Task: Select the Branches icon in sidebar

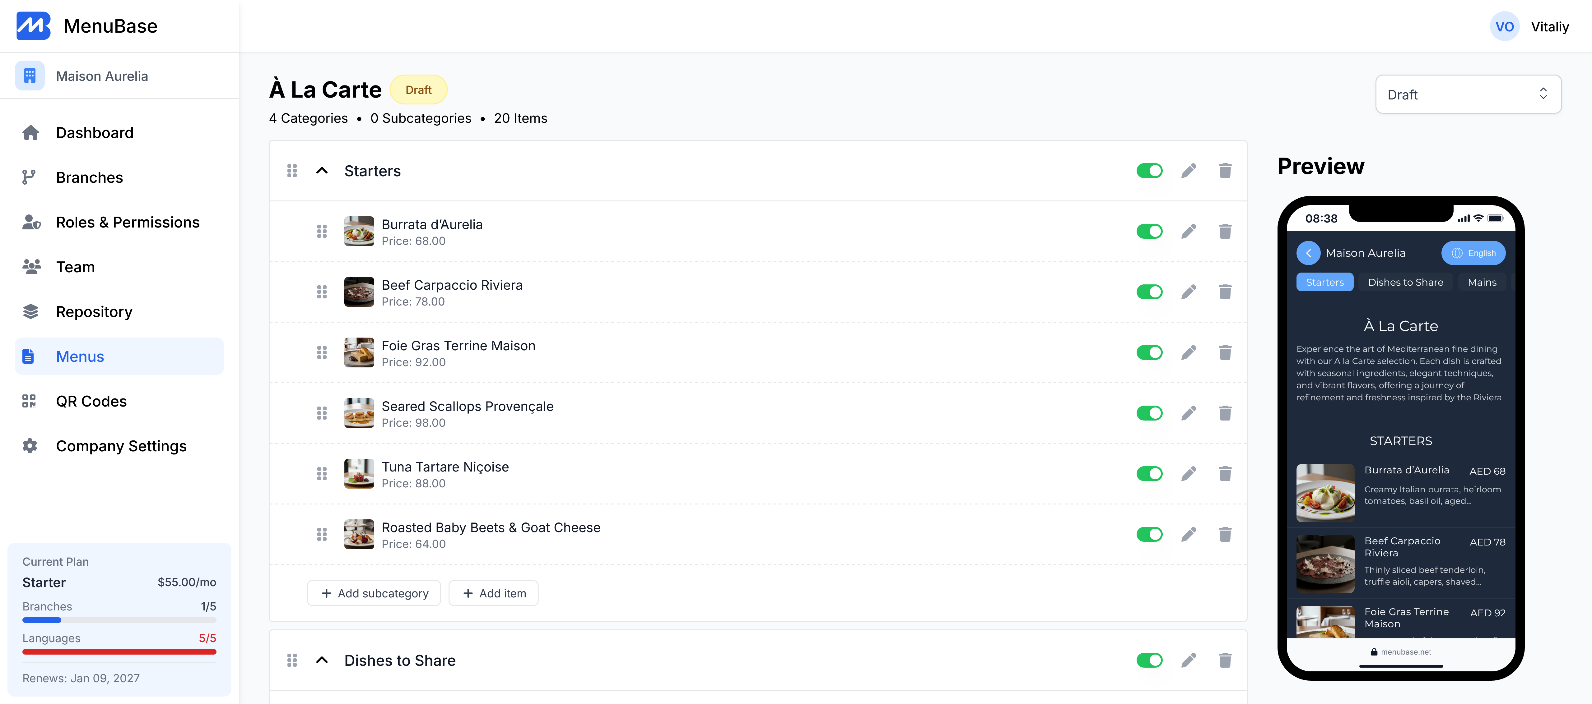Action: pos(30,177)
